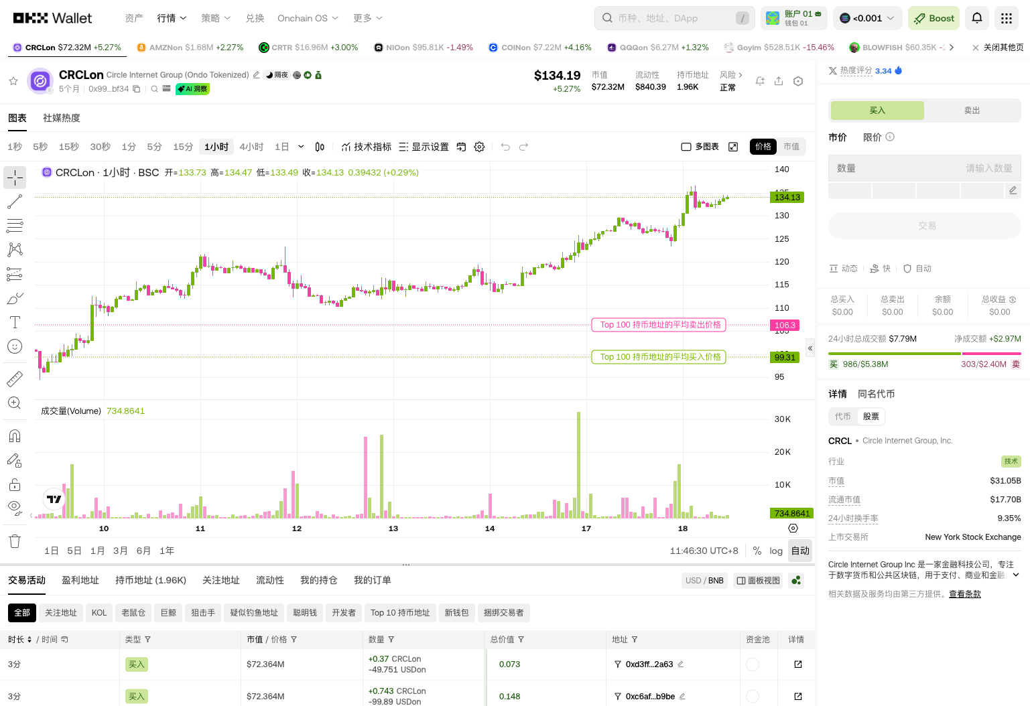Select the text annotation tool
This screenshot has height=706, width=1030.
tap(15, 322)
